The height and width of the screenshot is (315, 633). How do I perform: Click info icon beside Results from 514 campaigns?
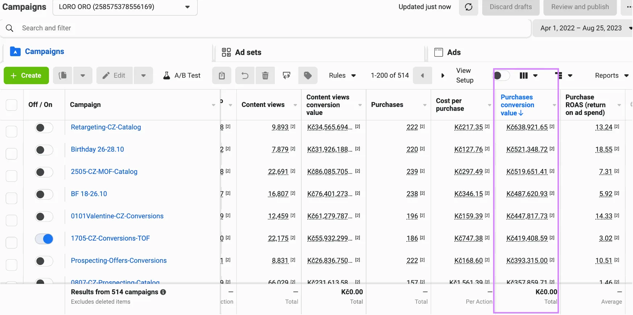163,292
